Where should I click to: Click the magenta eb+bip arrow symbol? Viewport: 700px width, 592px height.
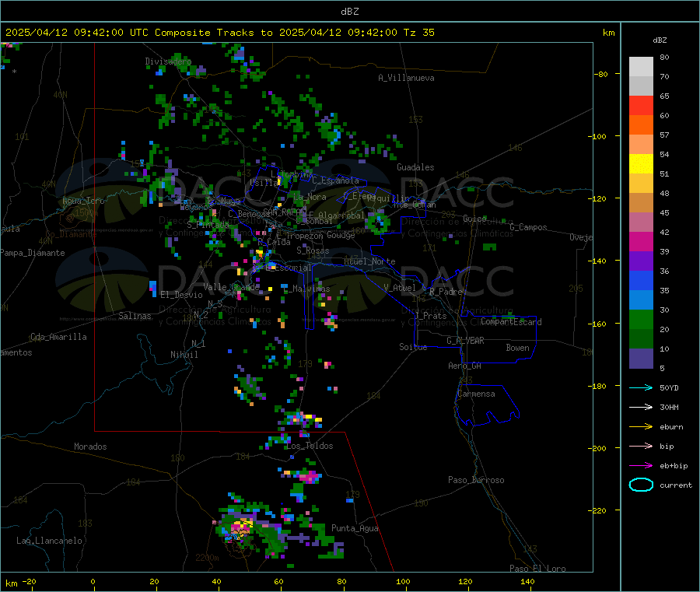pyautogui.click(x=641, y=465)
